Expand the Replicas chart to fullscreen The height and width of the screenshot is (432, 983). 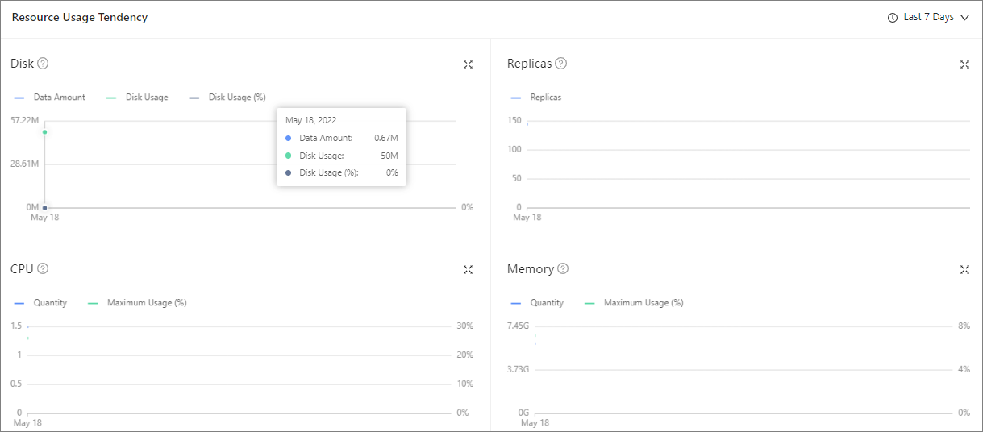964,64
